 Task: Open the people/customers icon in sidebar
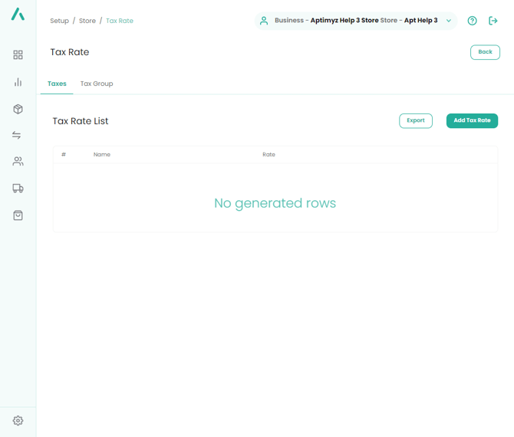[18, 162]
